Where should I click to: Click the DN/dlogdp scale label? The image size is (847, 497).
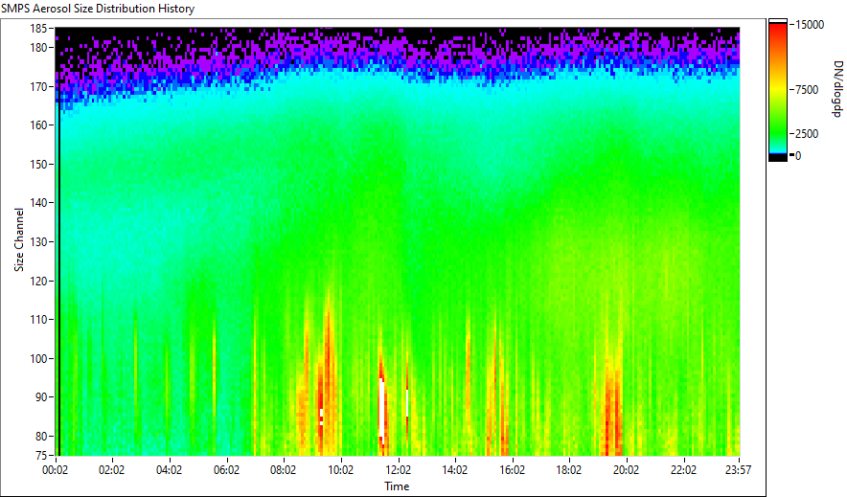tap(836, 89)
